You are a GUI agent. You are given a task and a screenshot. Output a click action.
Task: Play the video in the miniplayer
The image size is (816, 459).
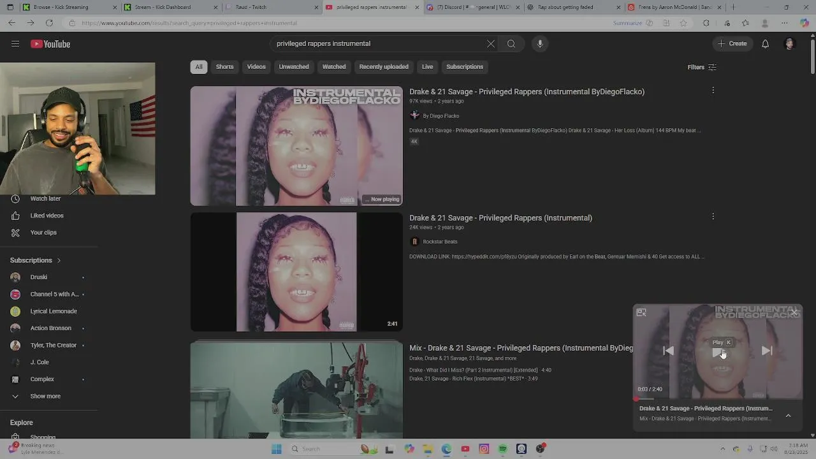[718, 353]
